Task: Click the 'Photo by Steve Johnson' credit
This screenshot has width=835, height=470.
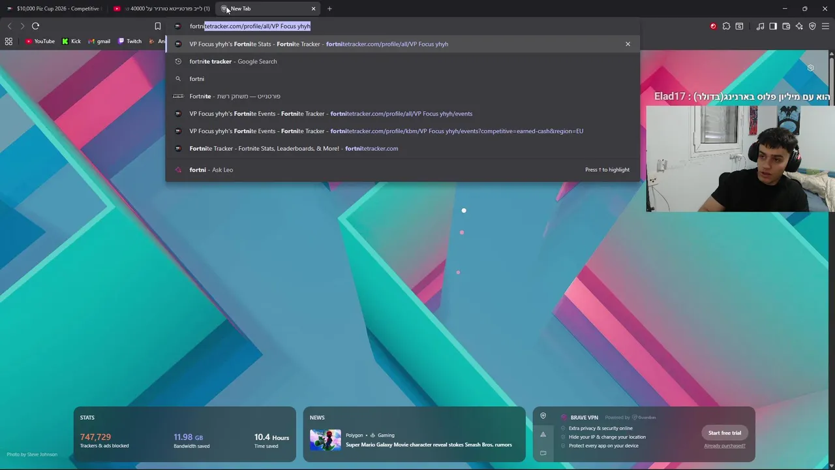Action: (x=32, y=454)
